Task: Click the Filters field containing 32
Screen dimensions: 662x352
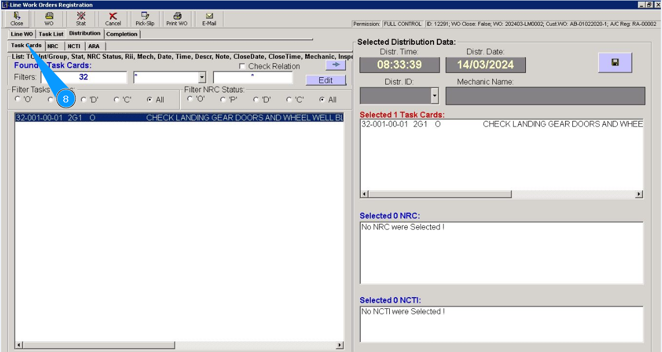Action: coord(83,77)
